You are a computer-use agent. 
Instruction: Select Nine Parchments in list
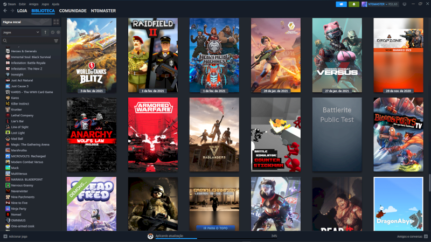tap(23, 197)
